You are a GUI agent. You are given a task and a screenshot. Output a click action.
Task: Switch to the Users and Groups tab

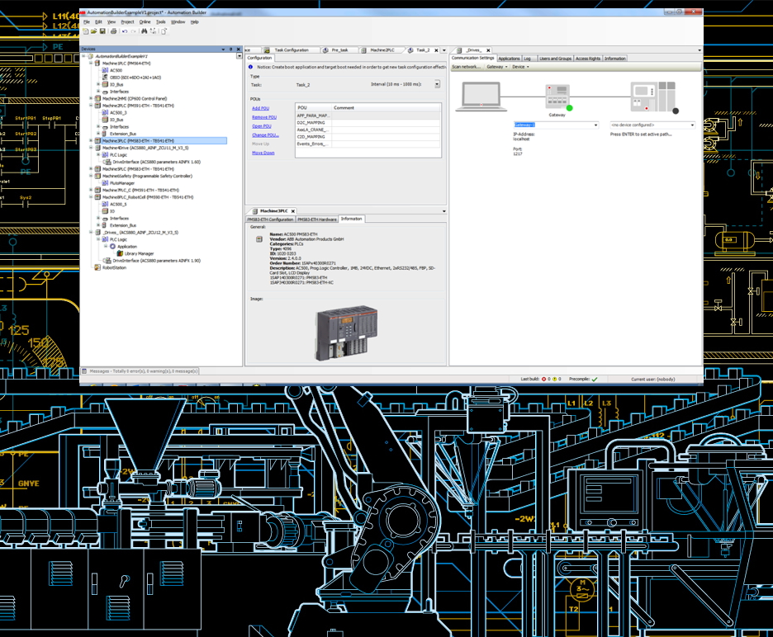tap(555, 59)
